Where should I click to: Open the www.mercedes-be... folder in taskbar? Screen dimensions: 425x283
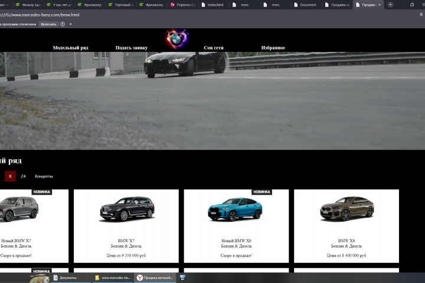point(113,278)
